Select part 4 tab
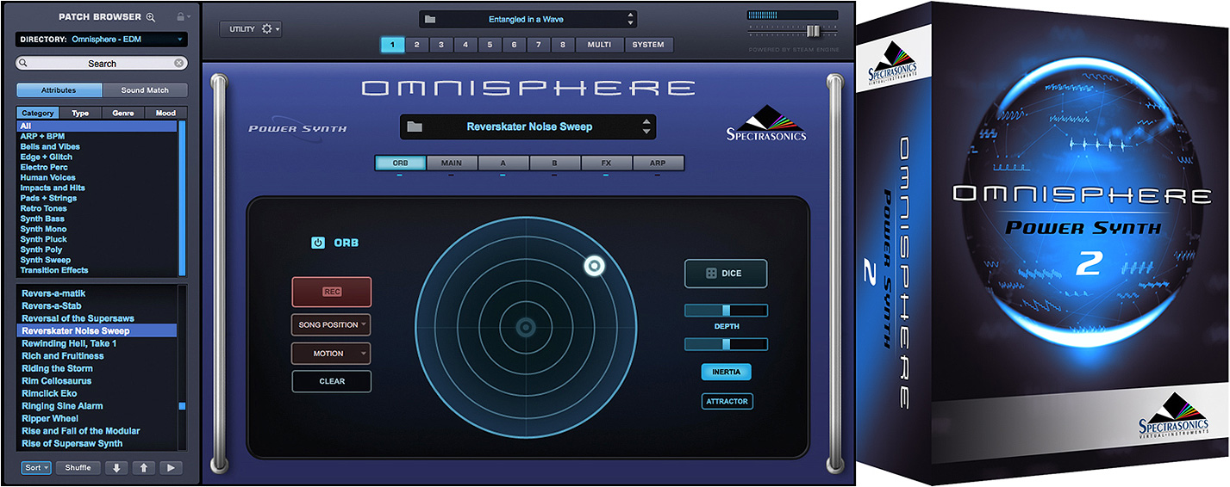 click(x=465, y=45)
